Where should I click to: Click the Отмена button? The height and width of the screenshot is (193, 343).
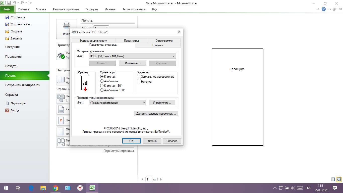tap(152, 141)
